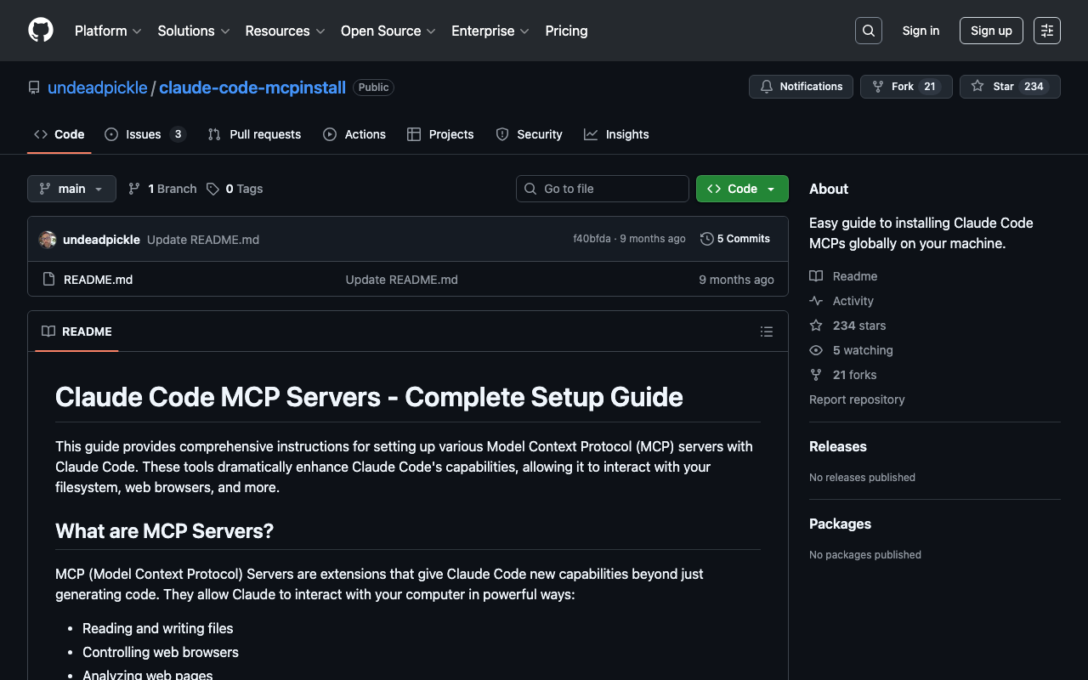Click the Sign up button
1088x680 pixels.
(x=991, y=31)
